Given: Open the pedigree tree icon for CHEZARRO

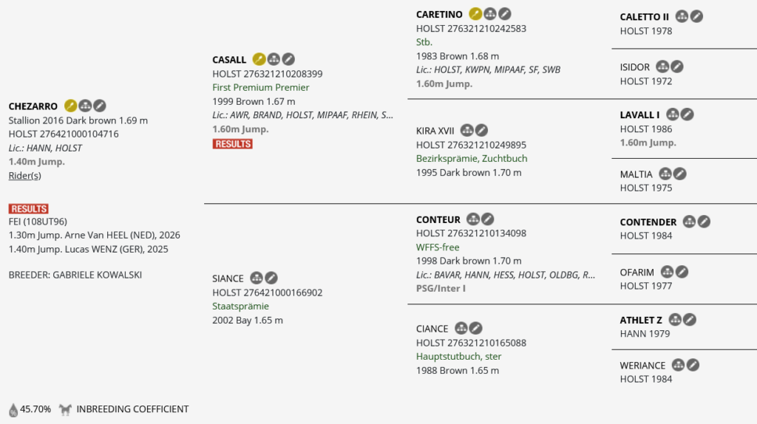Looking at the screenshot, I should pos(85,106).
